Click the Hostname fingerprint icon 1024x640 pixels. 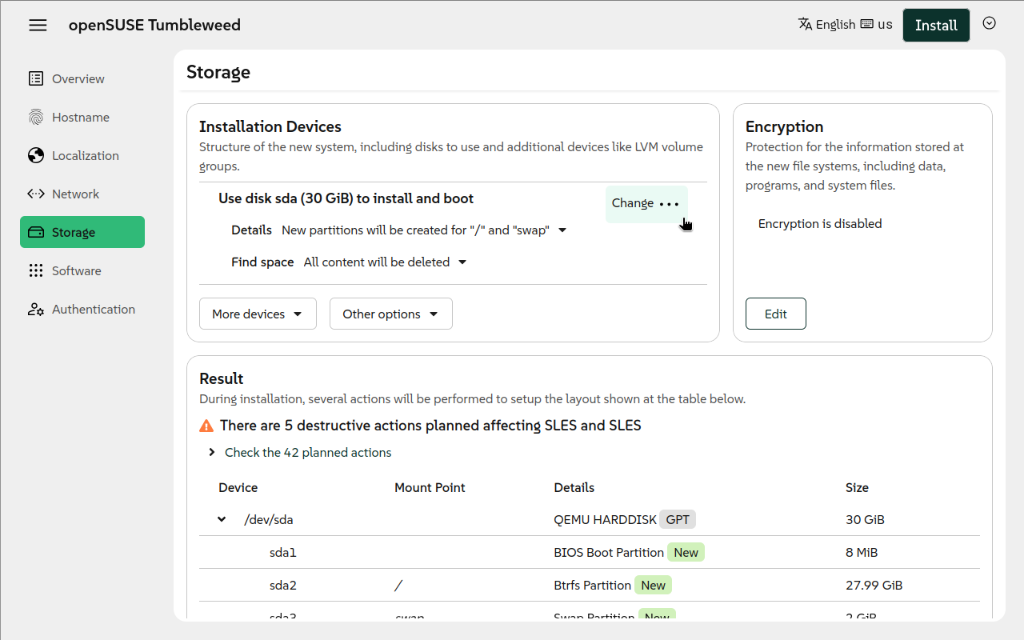pyautogui.click(x=36, y=118)
